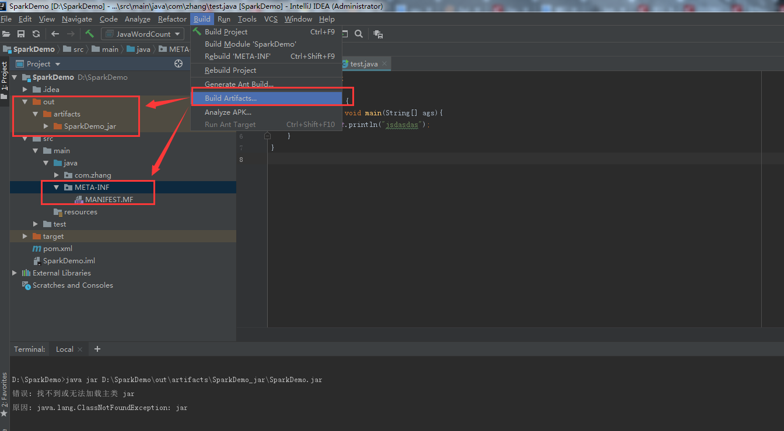Click the Back navigation arrow icon
The image size is (784, 431).
[x=54, y=34]
